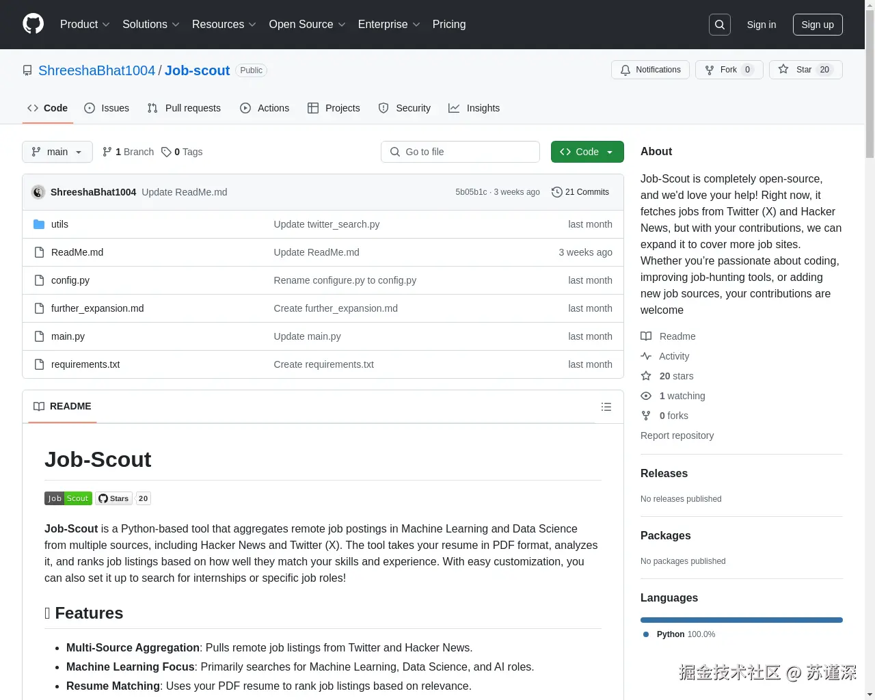Switch to the Pull requests tab
Viewport: 875px width, 700px height.
[184, 108]
